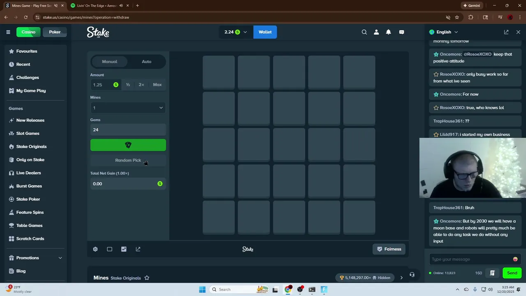Pop out the chat window

tap(506, 32)
